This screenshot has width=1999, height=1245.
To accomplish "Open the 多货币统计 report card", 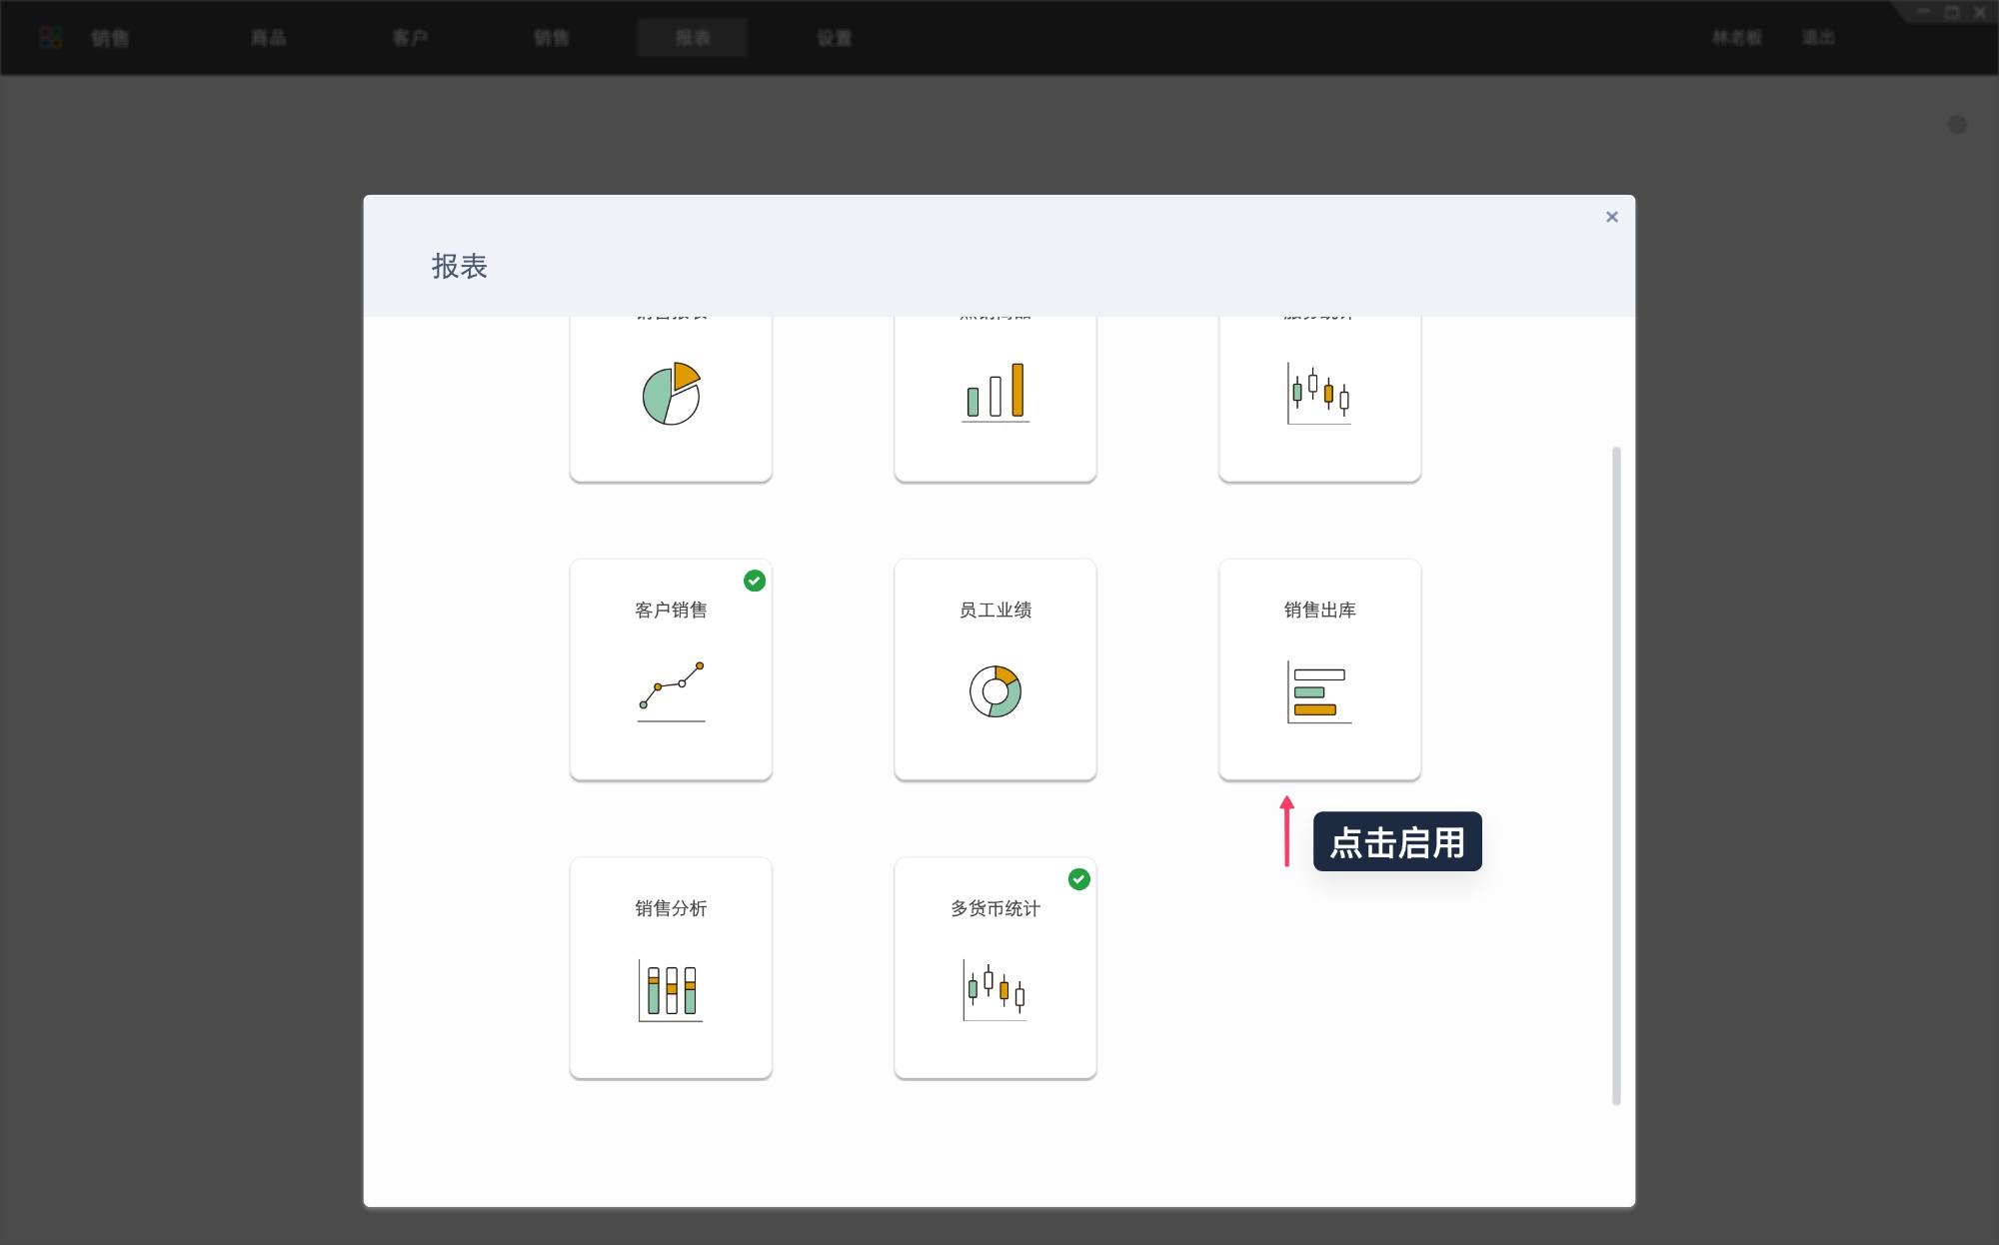I will tap(996, 968).
